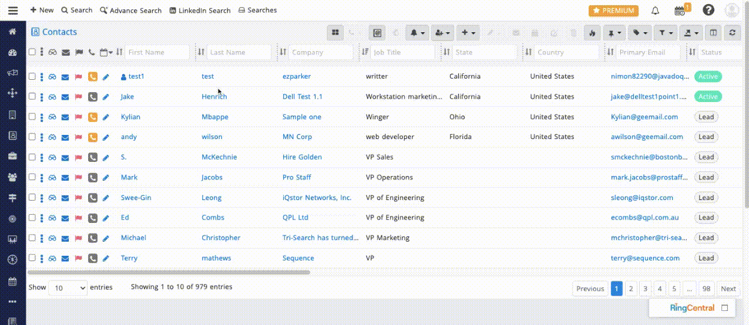Check the Michael Christopher row checkbox
749x325 pixels.
click(x=32, y=238)
